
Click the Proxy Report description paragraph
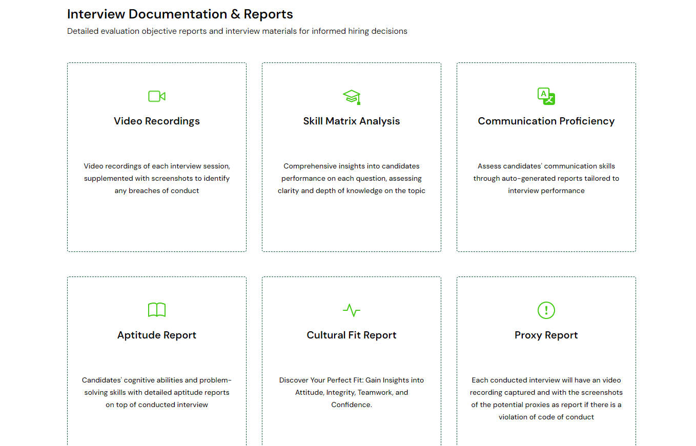click(x=546, y=398)
